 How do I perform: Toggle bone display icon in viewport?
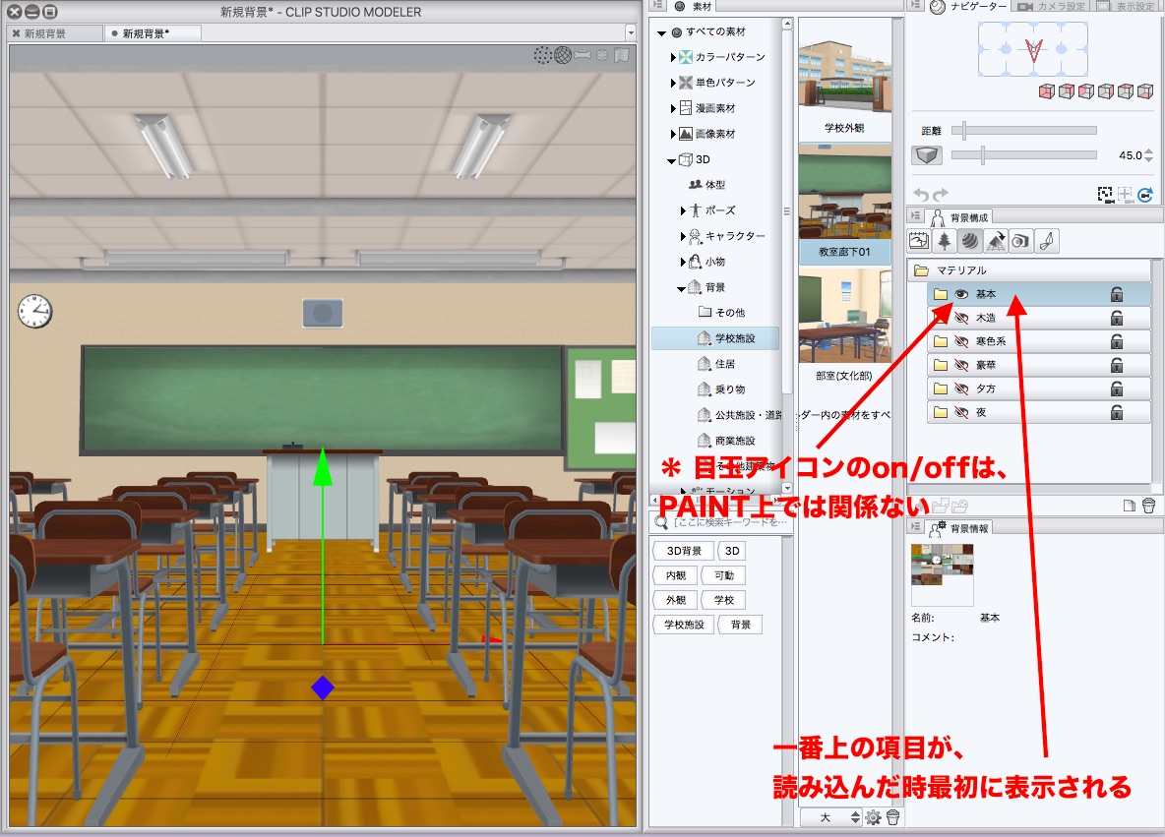point(583,55)
